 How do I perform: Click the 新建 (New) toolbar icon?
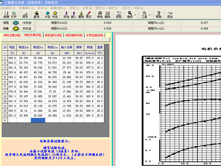point(6,14)
